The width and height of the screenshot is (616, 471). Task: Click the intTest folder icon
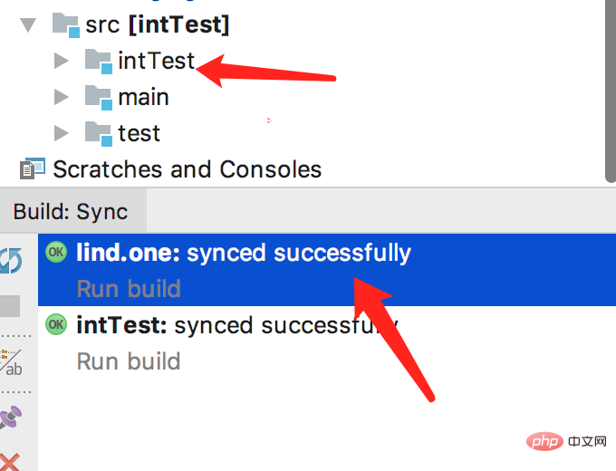click(x=99, y=62)
